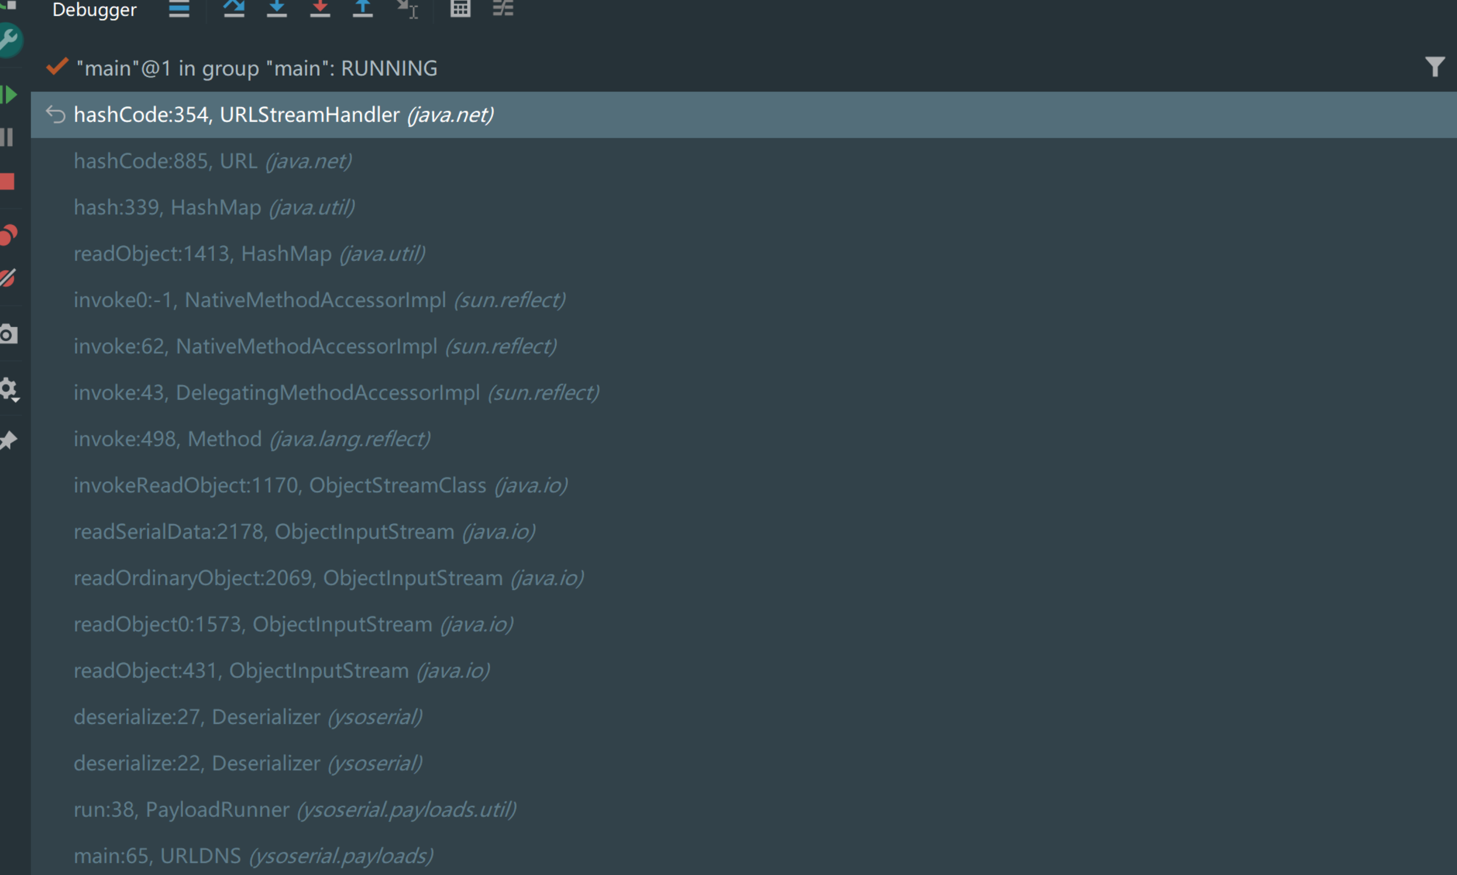The image size is (1457, 875).
Task: Select frame readObject:1413, HashMap
Action: tap(744, 254)
